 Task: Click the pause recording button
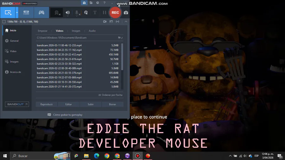[x=104, y=13]
